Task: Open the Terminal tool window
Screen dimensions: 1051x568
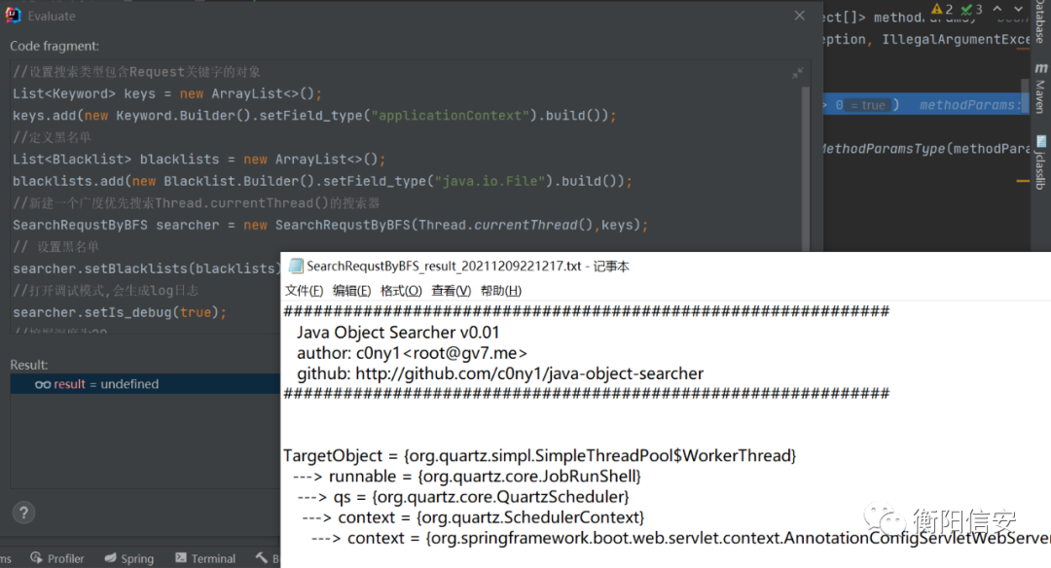Action: [205, 558]
